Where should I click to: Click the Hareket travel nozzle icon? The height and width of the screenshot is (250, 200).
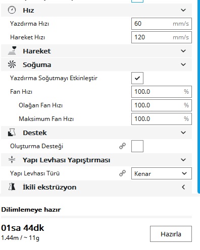(12, 50)
